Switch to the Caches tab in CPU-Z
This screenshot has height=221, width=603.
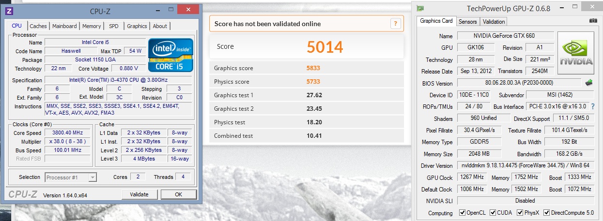(x=38, y=26)
